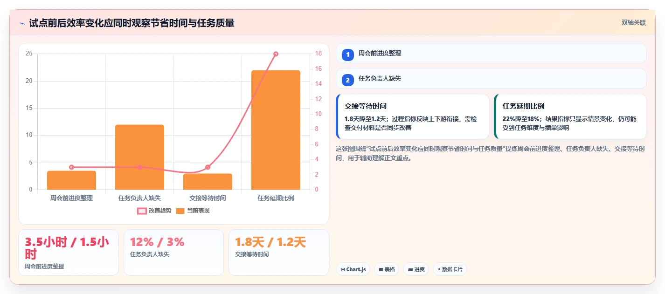Click the Chart.js tag
This screenshot has height=294, width=665.
(353, 269)
